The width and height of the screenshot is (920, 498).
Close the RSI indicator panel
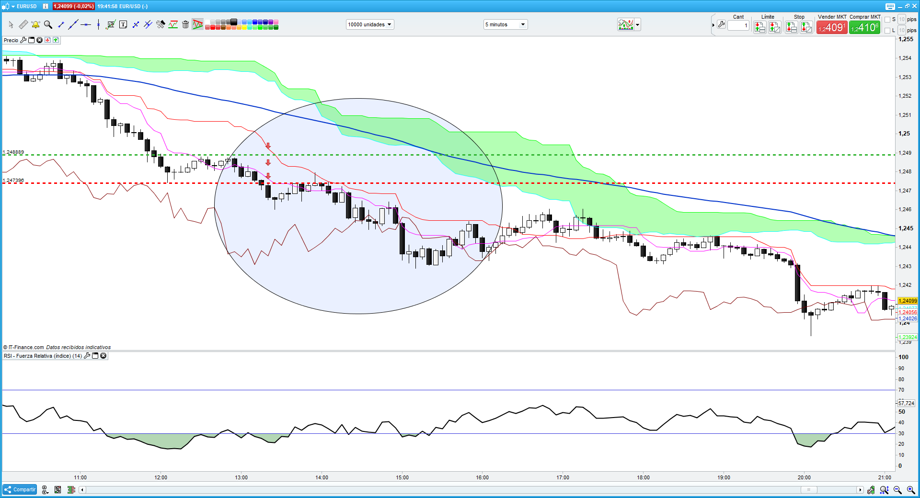[x=103, y=356]
